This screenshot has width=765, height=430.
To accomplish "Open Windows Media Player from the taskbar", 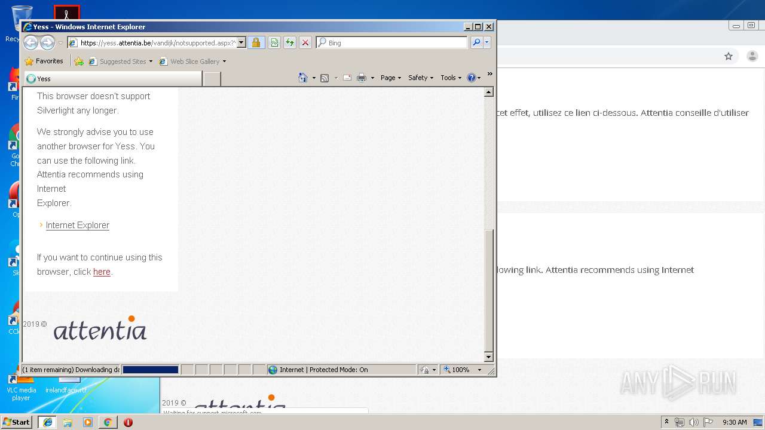I will (x=88, y=422).
